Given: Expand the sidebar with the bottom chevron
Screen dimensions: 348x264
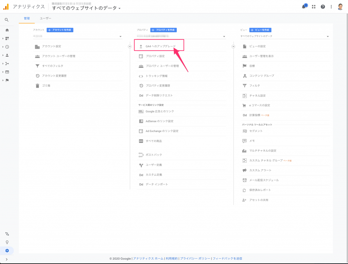Looking at the screenshot, I should click(x=7, y=259).
